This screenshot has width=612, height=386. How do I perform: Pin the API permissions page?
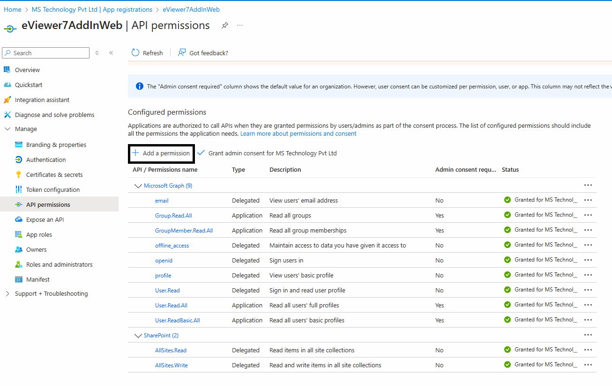[x=224, y=26]
